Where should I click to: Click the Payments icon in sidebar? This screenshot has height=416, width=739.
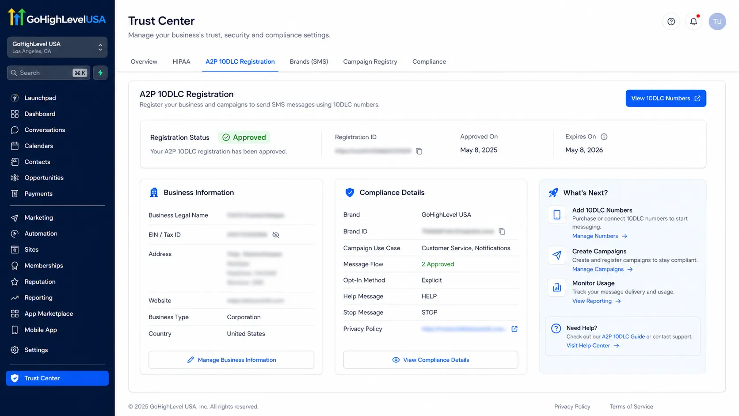coord(15,194)
